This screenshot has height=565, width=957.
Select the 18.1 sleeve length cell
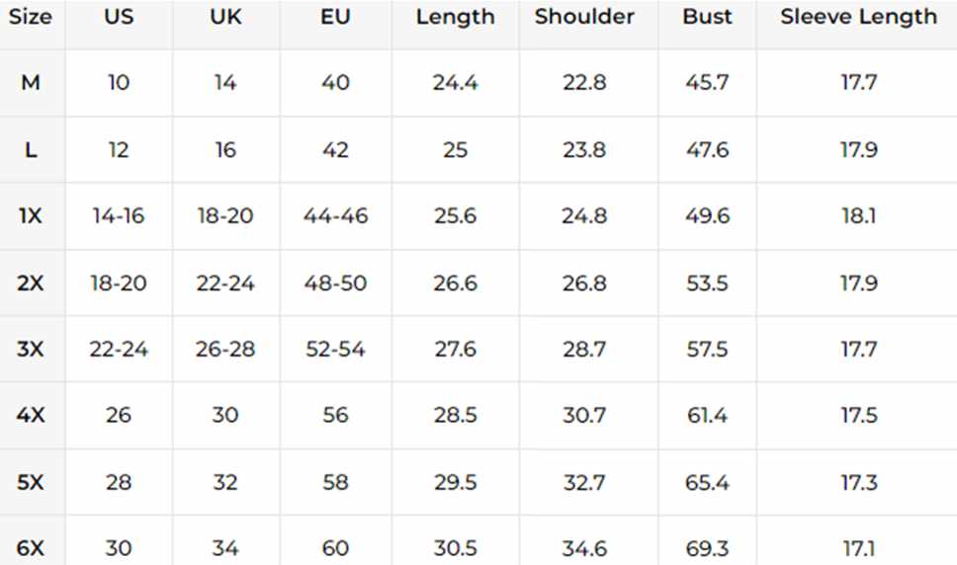[x=859, y=215]
